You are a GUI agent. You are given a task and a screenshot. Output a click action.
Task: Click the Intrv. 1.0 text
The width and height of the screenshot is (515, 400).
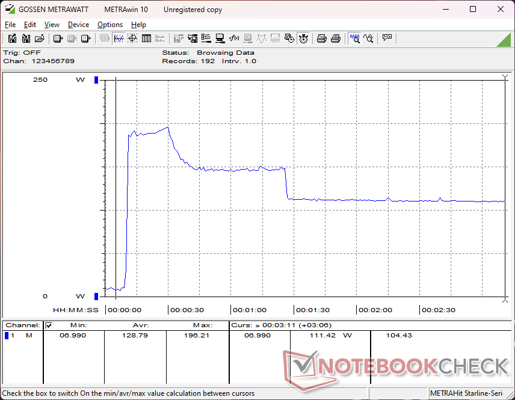tap(239, 61)
